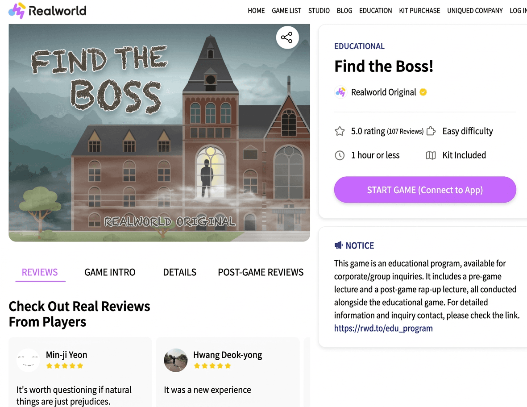
Task: Click the Realworld logo icon
Action: [17, 10]
